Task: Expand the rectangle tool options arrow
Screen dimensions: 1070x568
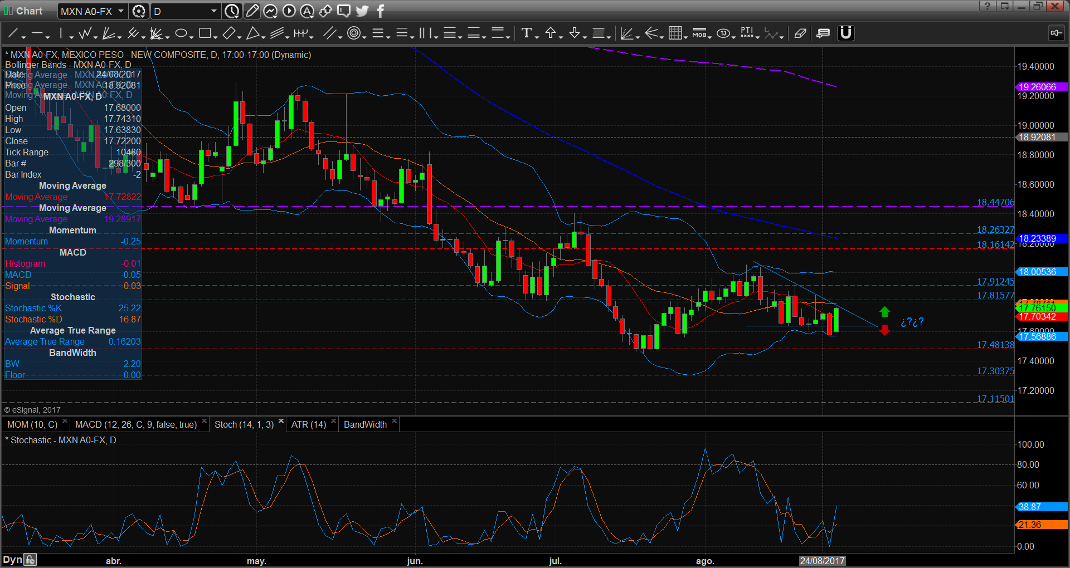Action: 215,37
